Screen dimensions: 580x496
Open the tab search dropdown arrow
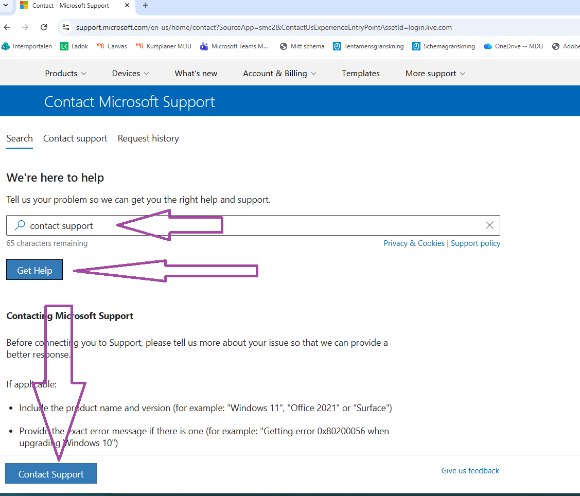pyautogui.click(x=6, y=5)
